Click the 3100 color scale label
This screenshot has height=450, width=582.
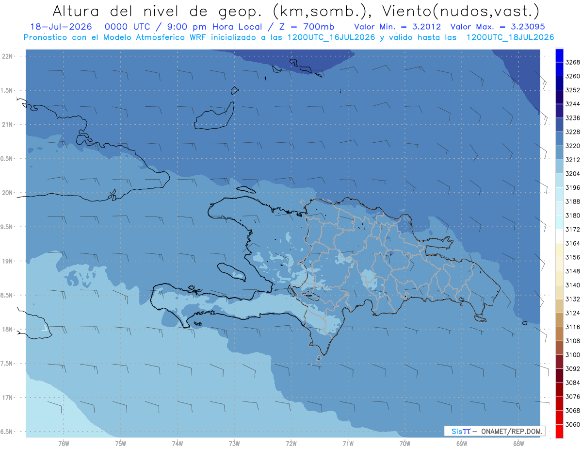[573, 355]
